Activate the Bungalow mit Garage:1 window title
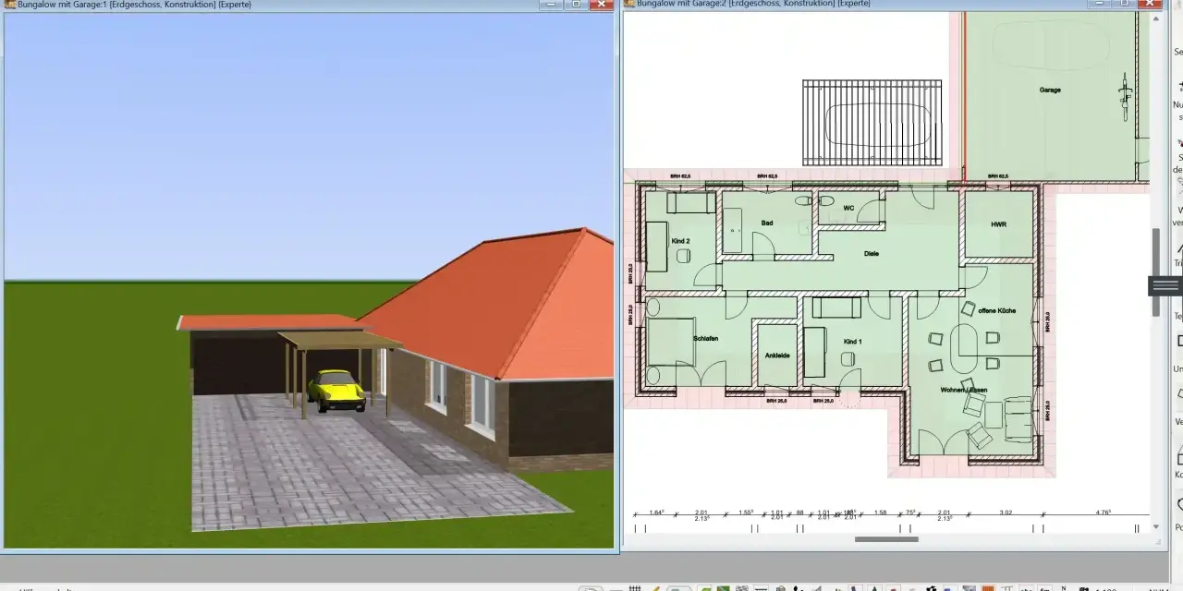The height and width of the screenshot is (591, 1183). [x=134, y=5]
